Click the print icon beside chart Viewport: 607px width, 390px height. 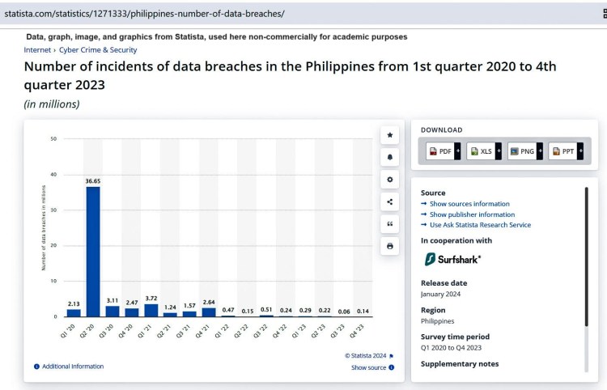click(x=389, y=246)
